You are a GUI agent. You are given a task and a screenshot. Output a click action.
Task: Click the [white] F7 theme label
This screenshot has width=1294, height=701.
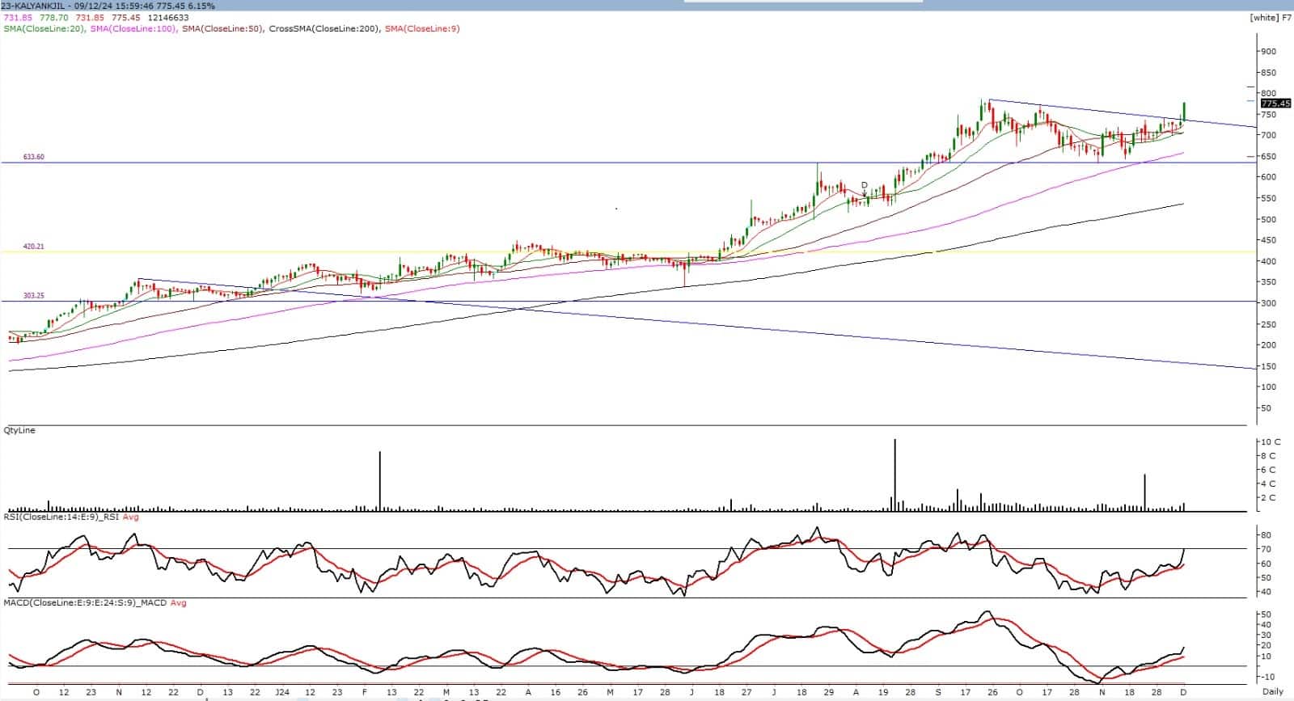[1270, 17]
